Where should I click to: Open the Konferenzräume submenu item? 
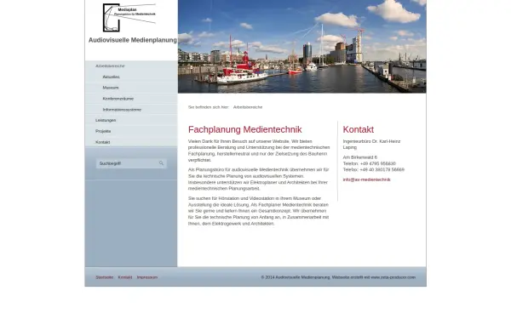pos(118,99)
